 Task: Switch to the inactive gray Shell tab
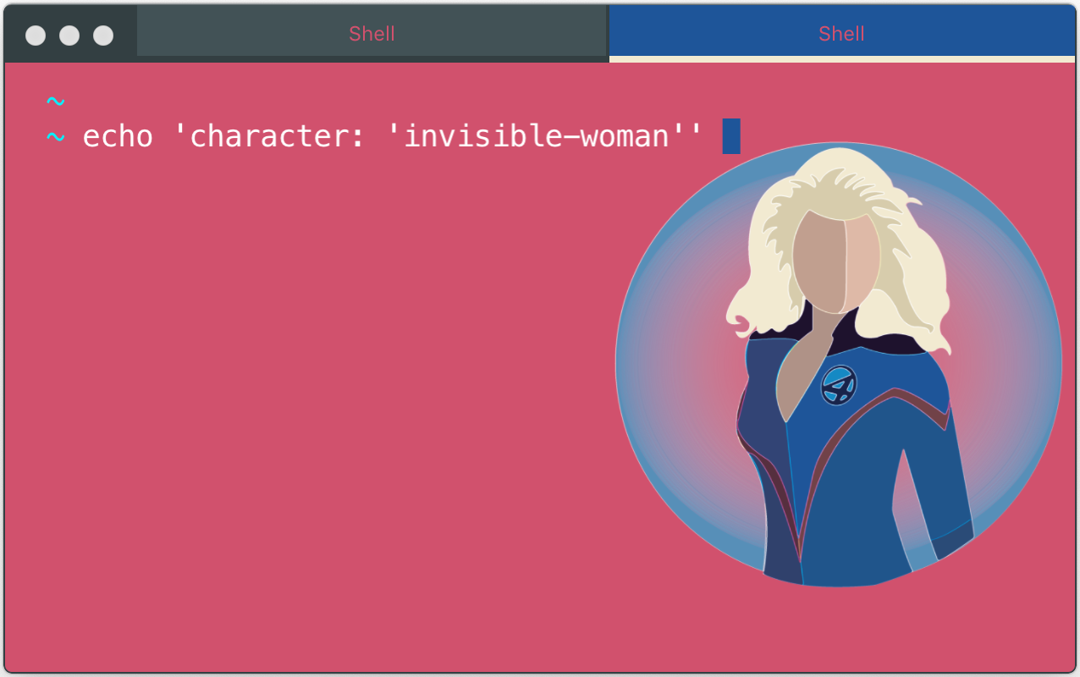coord(372,33)
